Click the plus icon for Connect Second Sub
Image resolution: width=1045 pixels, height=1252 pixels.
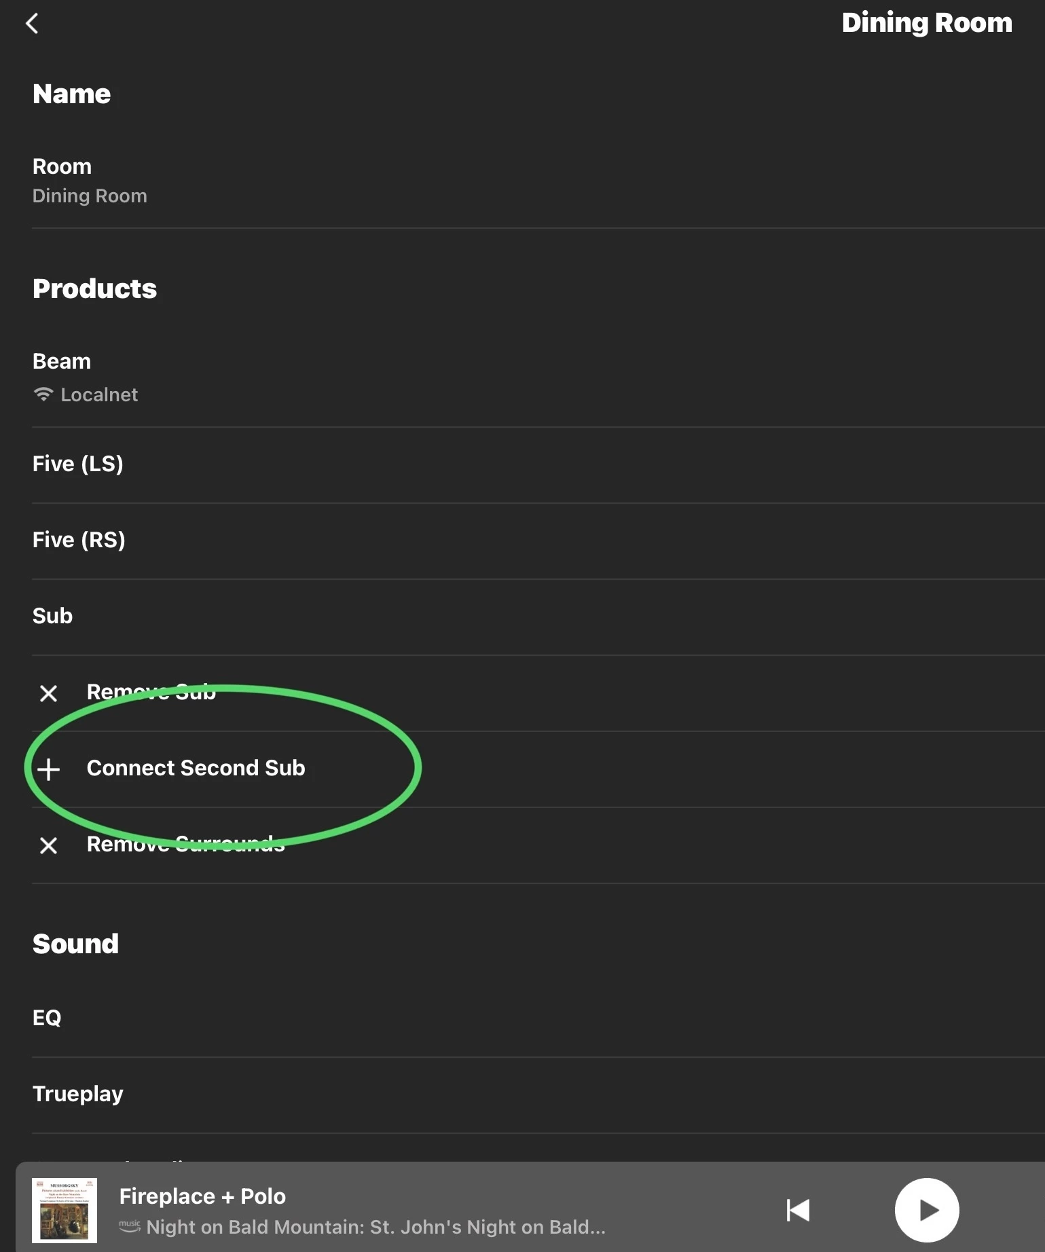tap(48, 769)
